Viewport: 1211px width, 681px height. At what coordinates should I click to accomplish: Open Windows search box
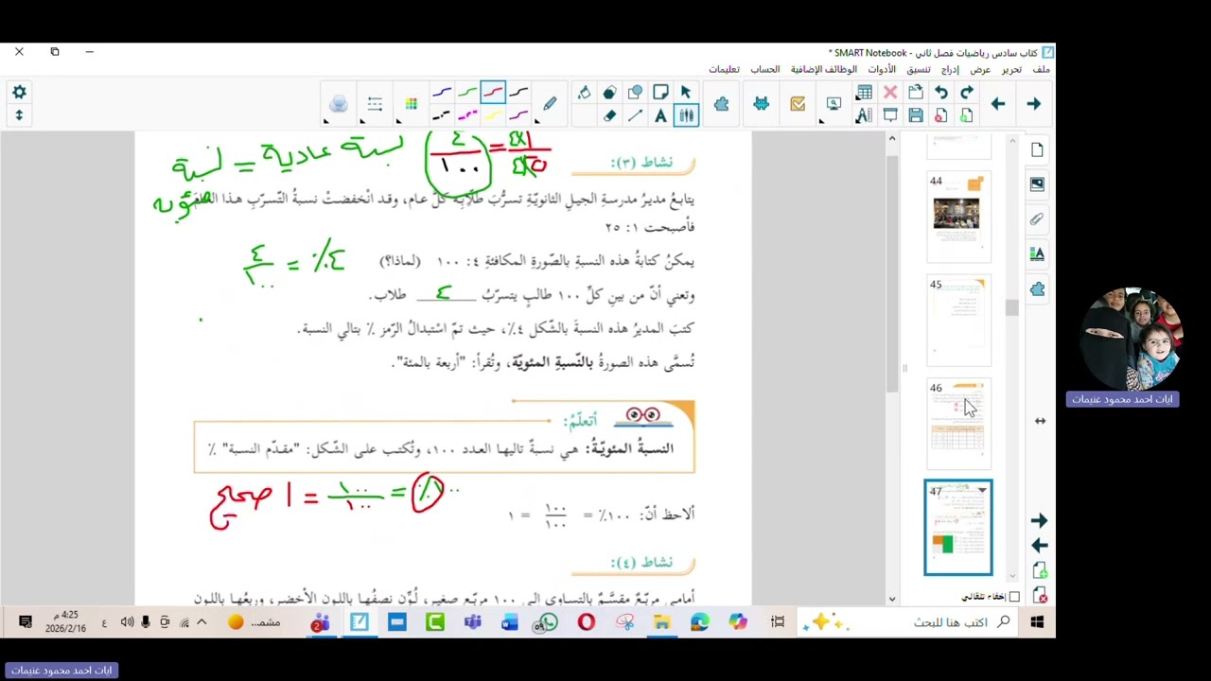[x=952, y=621]
